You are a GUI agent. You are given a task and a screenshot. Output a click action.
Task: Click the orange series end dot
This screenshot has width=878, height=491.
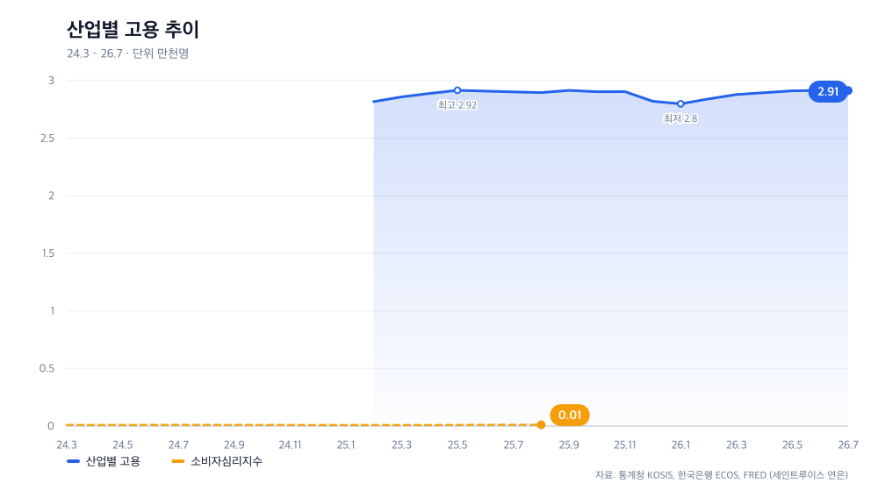tap(541, 425)
